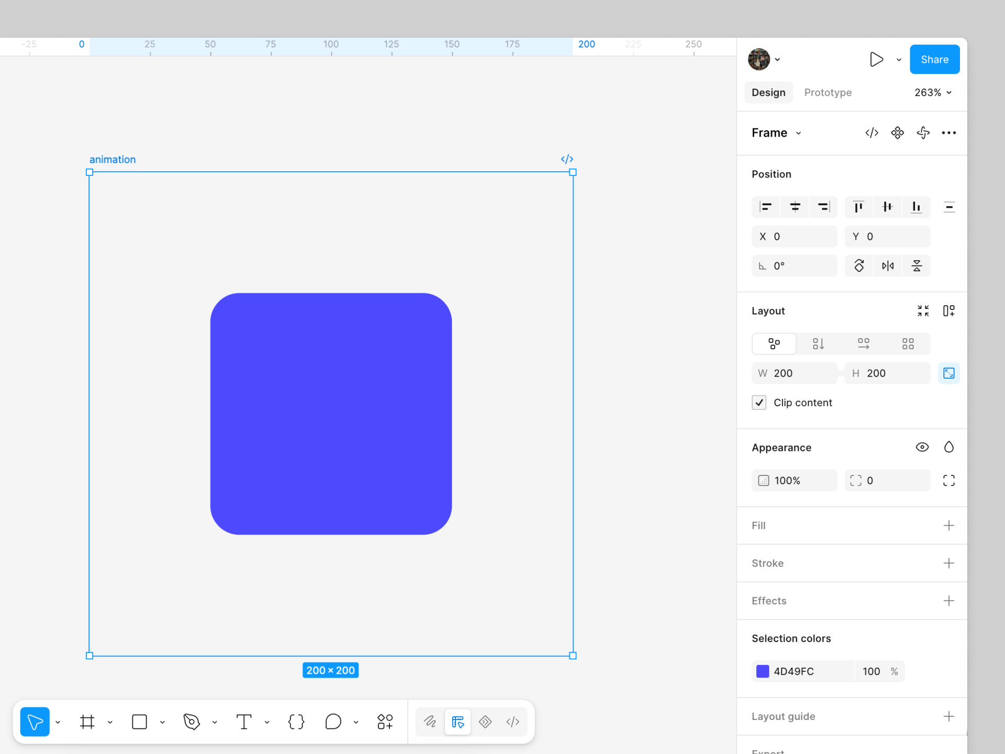Rotate frame 90 degrees

[859, 266]
